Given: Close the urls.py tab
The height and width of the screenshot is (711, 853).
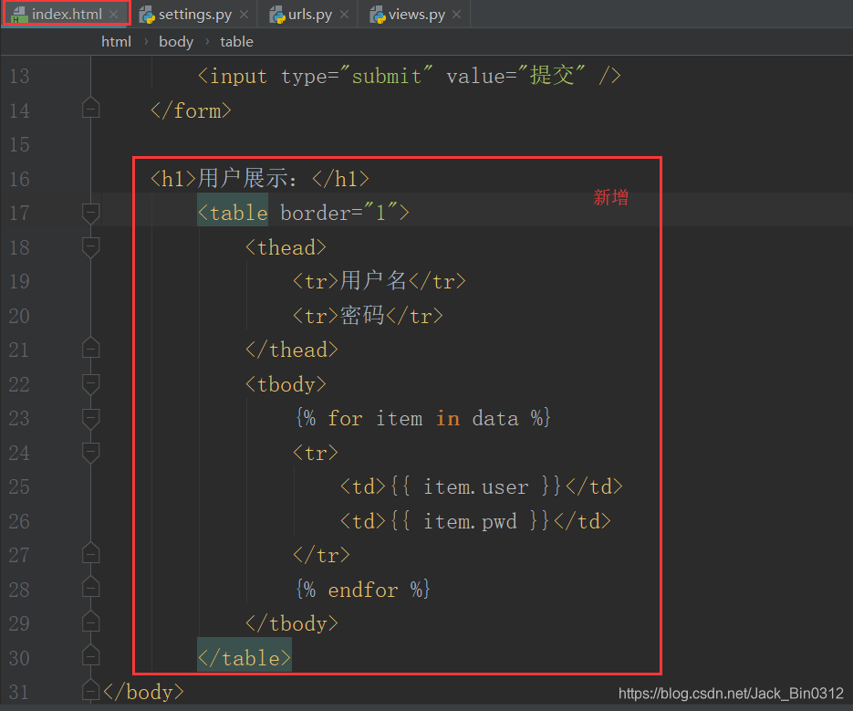Looking at the screenshot, I should [x=342, y=14].
